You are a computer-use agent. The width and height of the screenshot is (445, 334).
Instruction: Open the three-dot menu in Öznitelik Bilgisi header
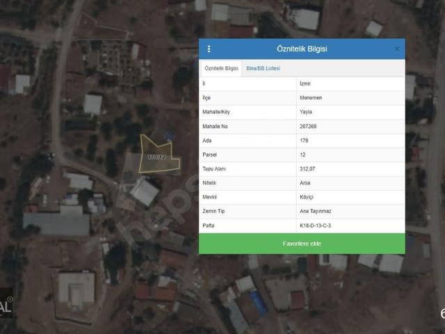tap(209, 49)
